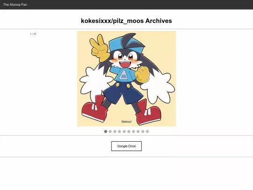Select the third slideshow dot
The width and height of the screenshot is (253, 190).
pos(115,131)
